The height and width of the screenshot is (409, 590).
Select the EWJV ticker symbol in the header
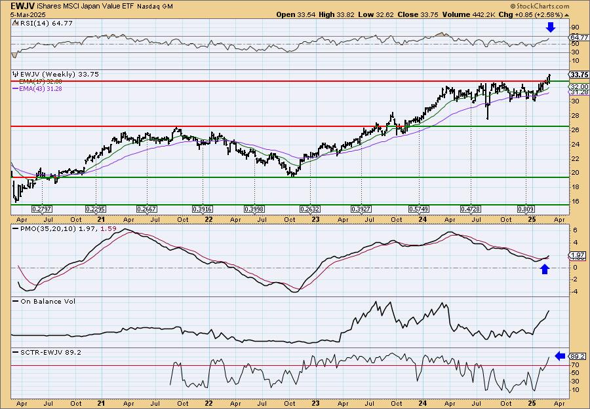(x=24, y=6)
